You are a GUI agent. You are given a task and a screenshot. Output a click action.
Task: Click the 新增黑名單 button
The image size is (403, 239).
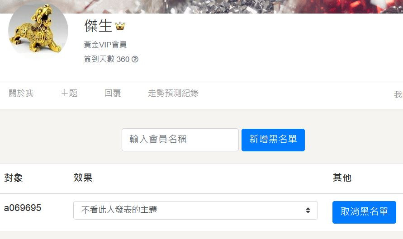273,140
